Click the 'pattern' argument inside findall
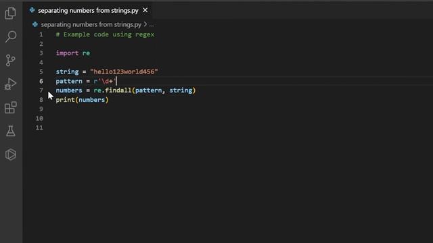The image size is (433, 243). click(149, 90)
